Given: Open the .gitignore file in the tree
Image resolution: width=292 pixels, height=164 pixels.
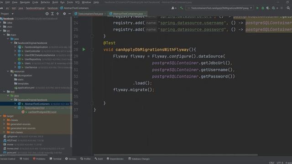Looking at the screenshot, I should click(x=12, y=136).
